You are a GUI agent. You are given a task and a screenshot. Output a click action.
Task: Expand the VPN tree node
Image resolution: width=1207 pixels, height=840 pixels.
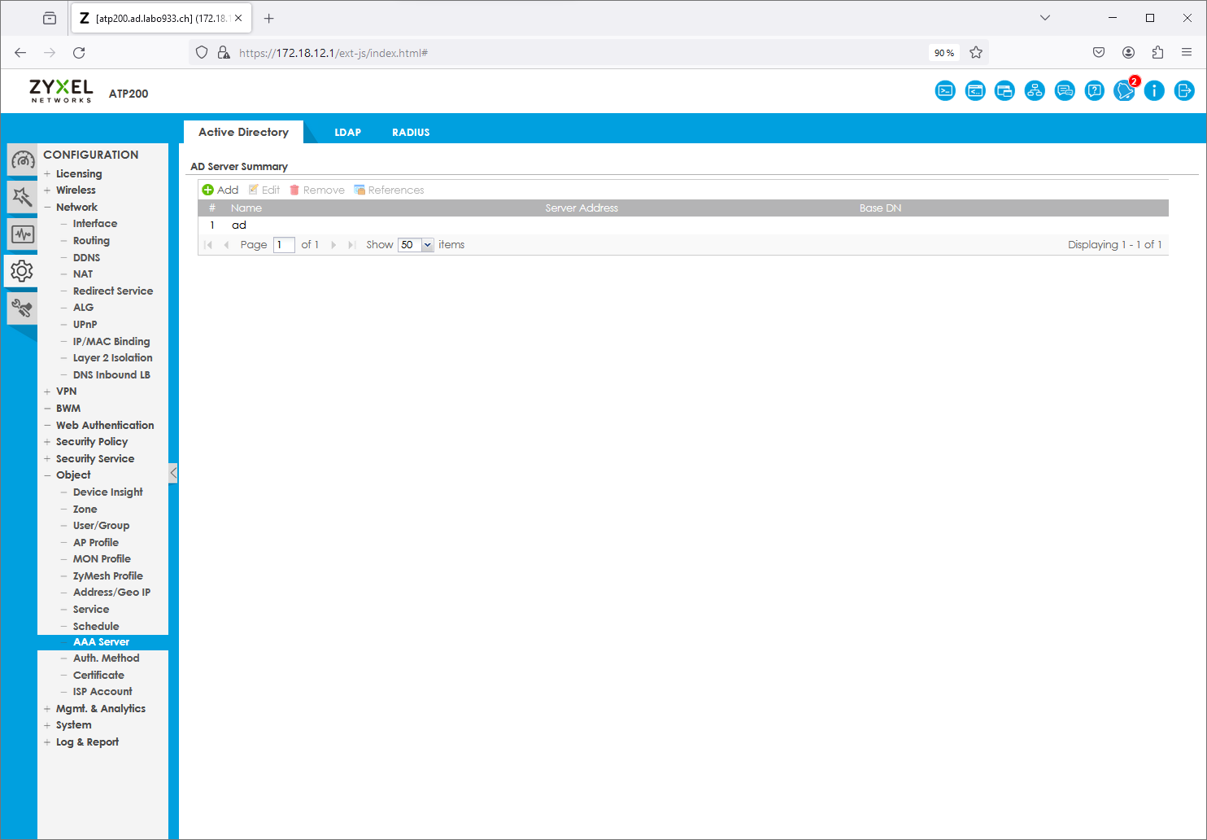pyautogui.click(x=47, y=392)
